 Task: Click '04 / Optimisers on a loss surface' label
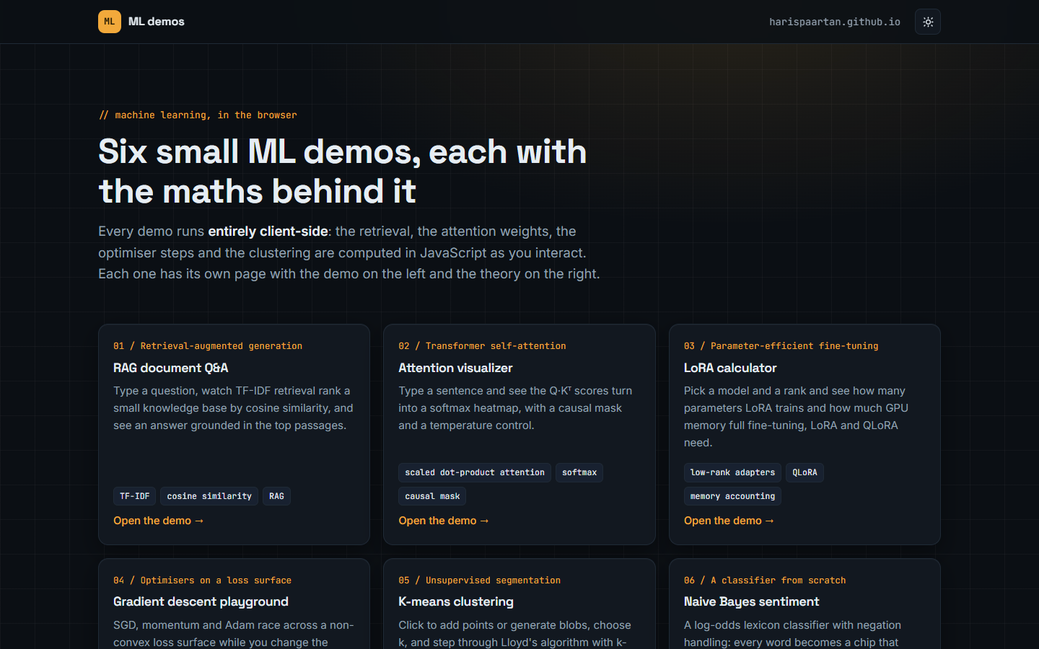point(202,580)
